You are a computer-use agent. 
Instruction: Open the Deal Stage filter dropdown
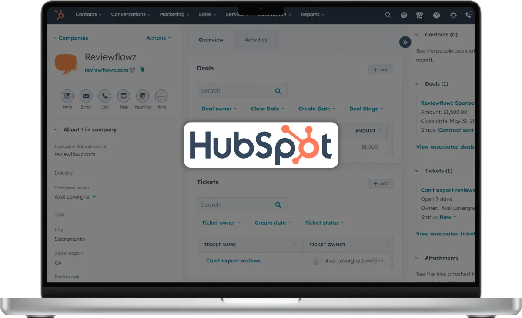pyautogui.click(x=366, y=109)
